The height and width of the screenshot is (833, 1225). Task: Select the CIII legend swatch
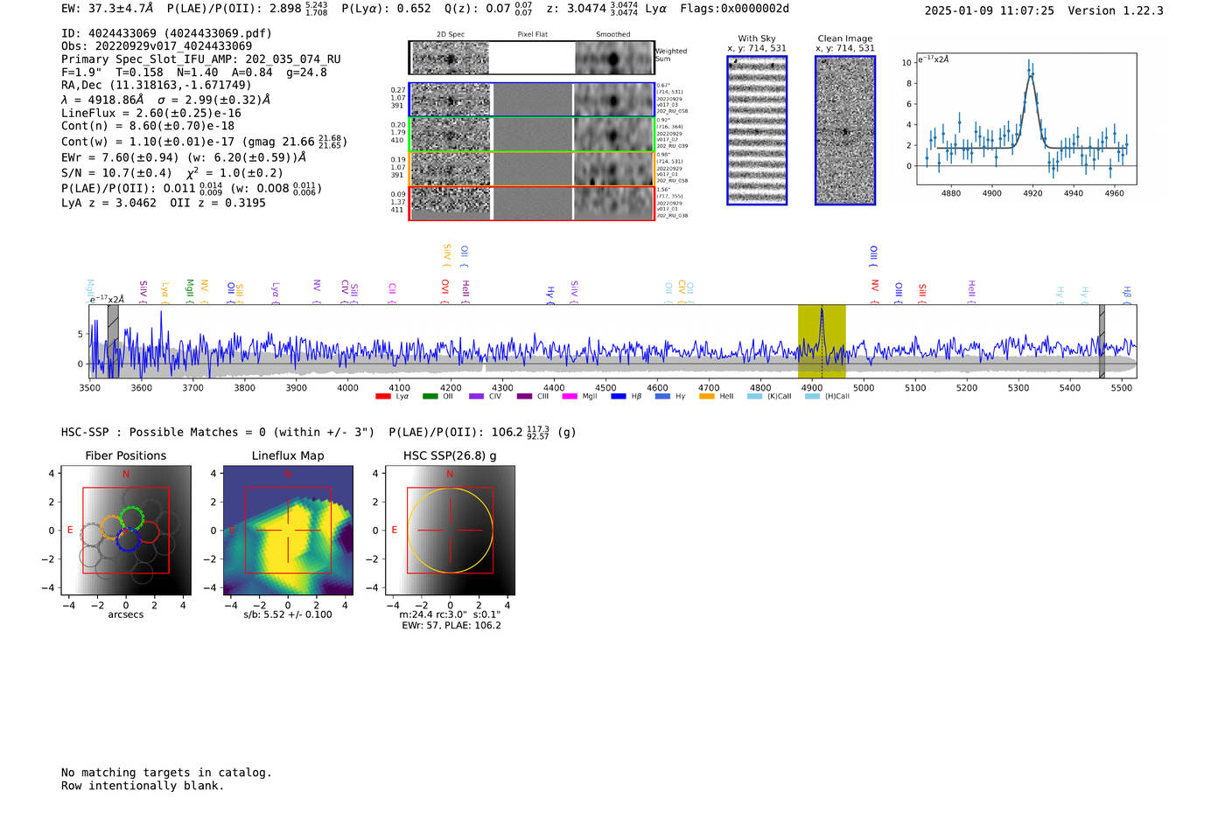(523, 396)
